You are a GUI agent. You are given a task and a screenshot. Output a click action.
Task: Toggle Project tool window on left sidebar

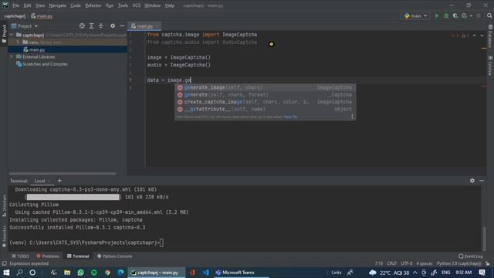pyautogui.click(x=4, y=33)
